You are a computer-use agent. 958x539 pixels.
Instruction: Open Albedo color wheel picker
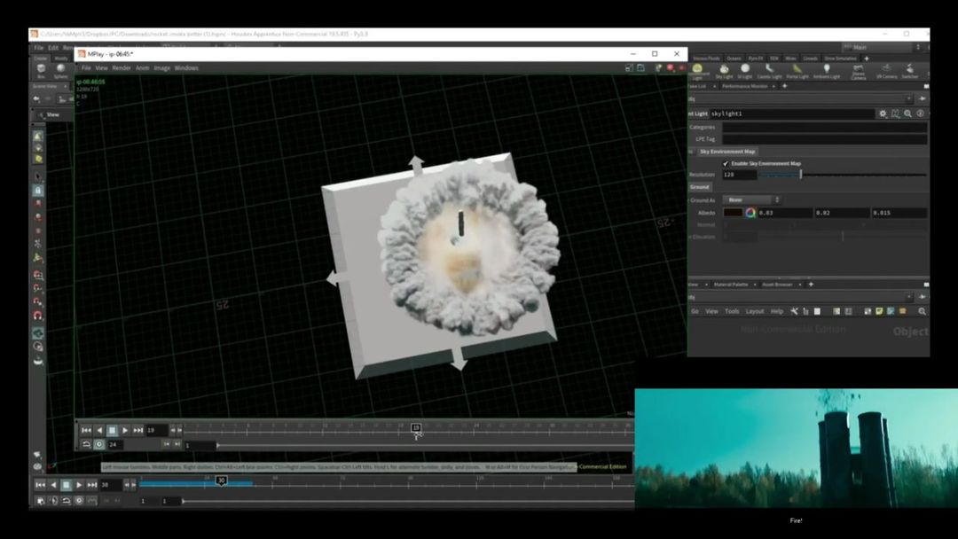750,213
